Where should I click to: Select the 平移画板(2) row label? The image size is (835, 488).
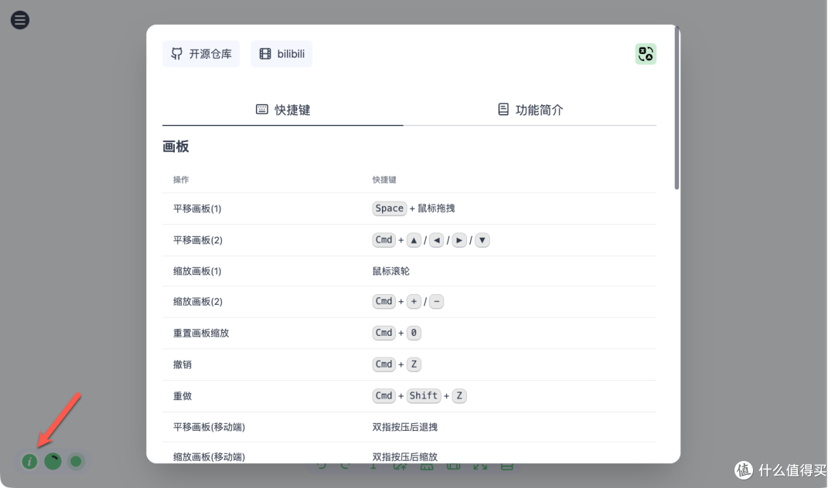[x=198, y=240]
